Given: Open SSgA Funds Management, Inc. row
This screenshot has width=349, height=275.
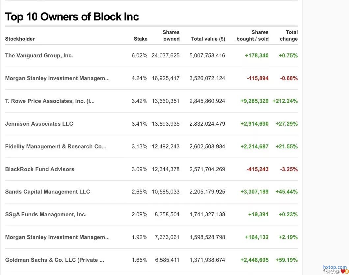Looking at the screenshot, I should 46,214.
